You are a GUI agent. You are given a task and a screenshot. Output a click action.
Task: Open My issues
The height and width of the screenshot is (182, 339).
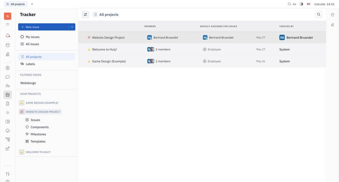pos(47,37)
